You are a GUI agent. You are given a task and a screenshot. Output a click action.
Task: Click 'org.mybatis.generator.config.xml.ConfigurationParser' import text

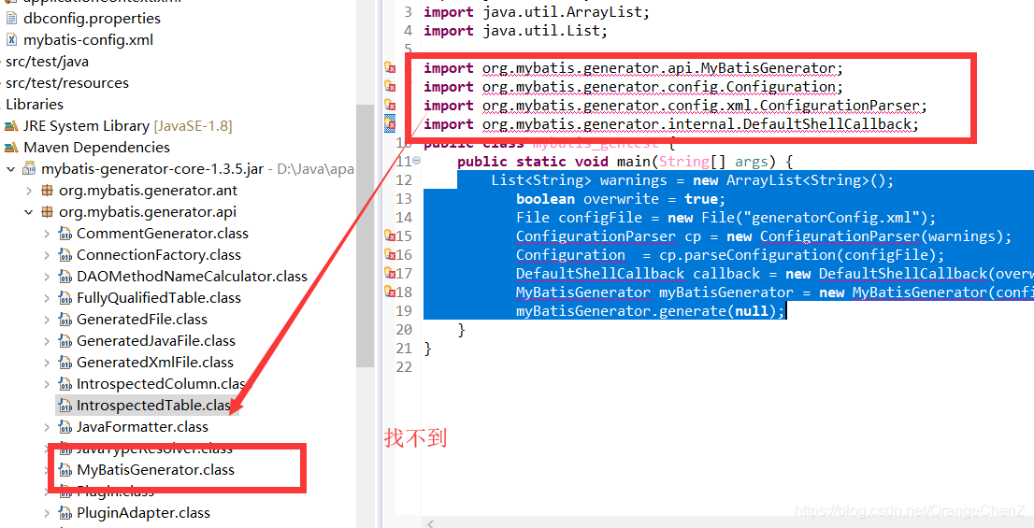tap(700, 106)
